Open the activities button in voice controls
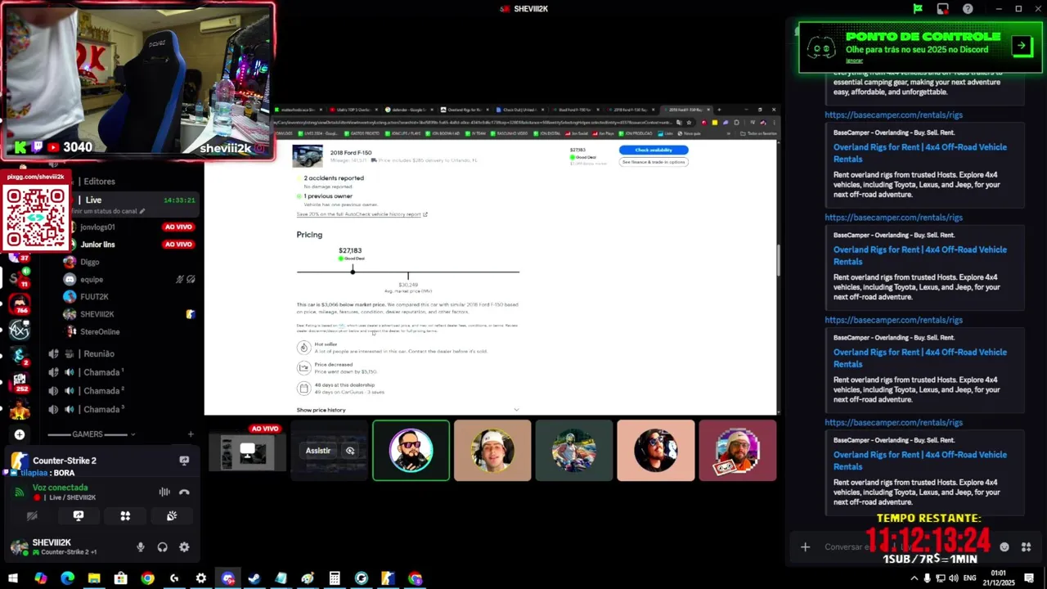1047x589 pixels. tap(125, 516)
